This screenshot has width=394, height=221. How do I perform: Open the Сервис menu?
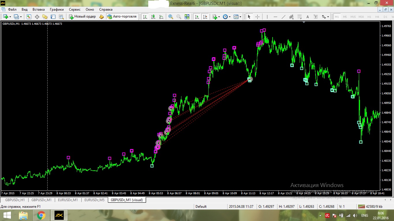click(75, 9)
